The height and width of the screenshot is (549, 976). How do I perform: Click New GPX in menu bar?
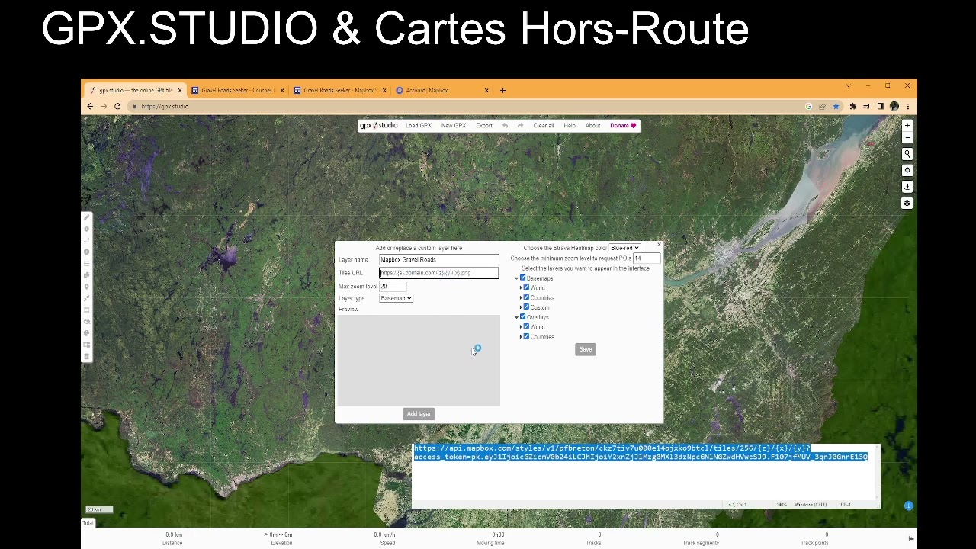[x=453, y=126]
